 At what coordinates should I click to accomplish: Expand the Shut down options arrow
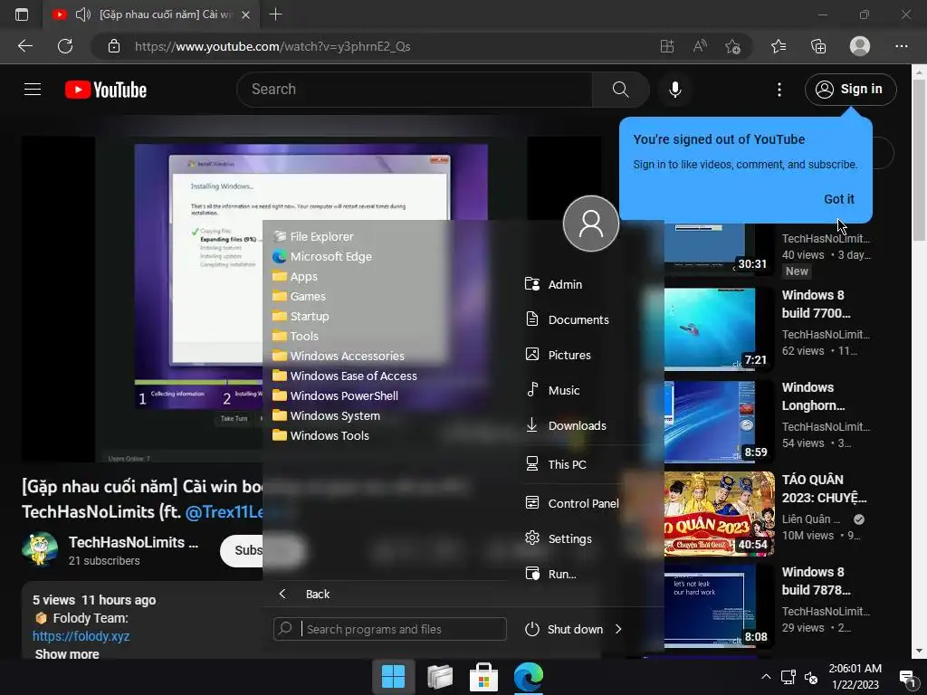click(x=618, y=629)
